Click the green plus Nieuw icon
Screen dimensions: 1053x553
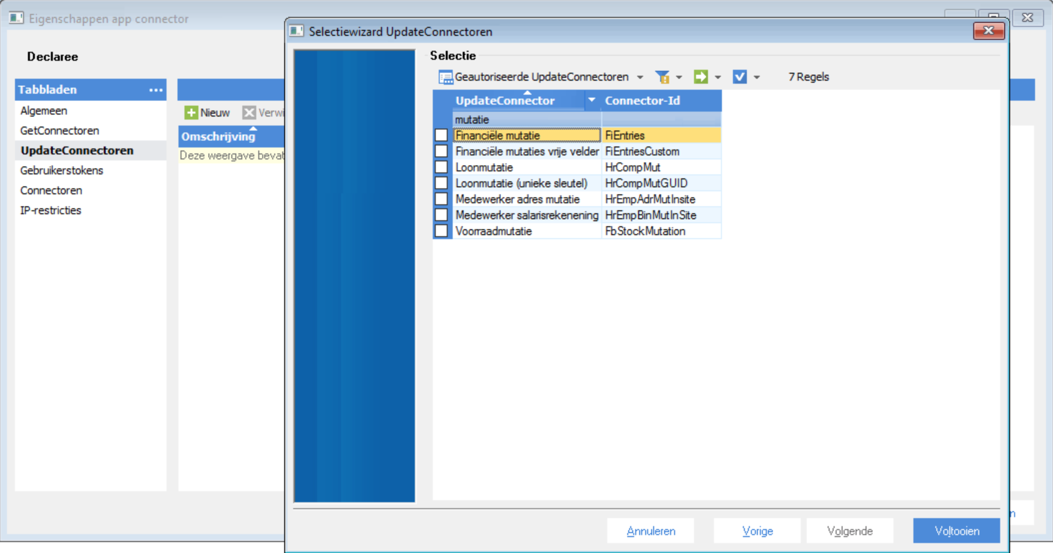191,113
